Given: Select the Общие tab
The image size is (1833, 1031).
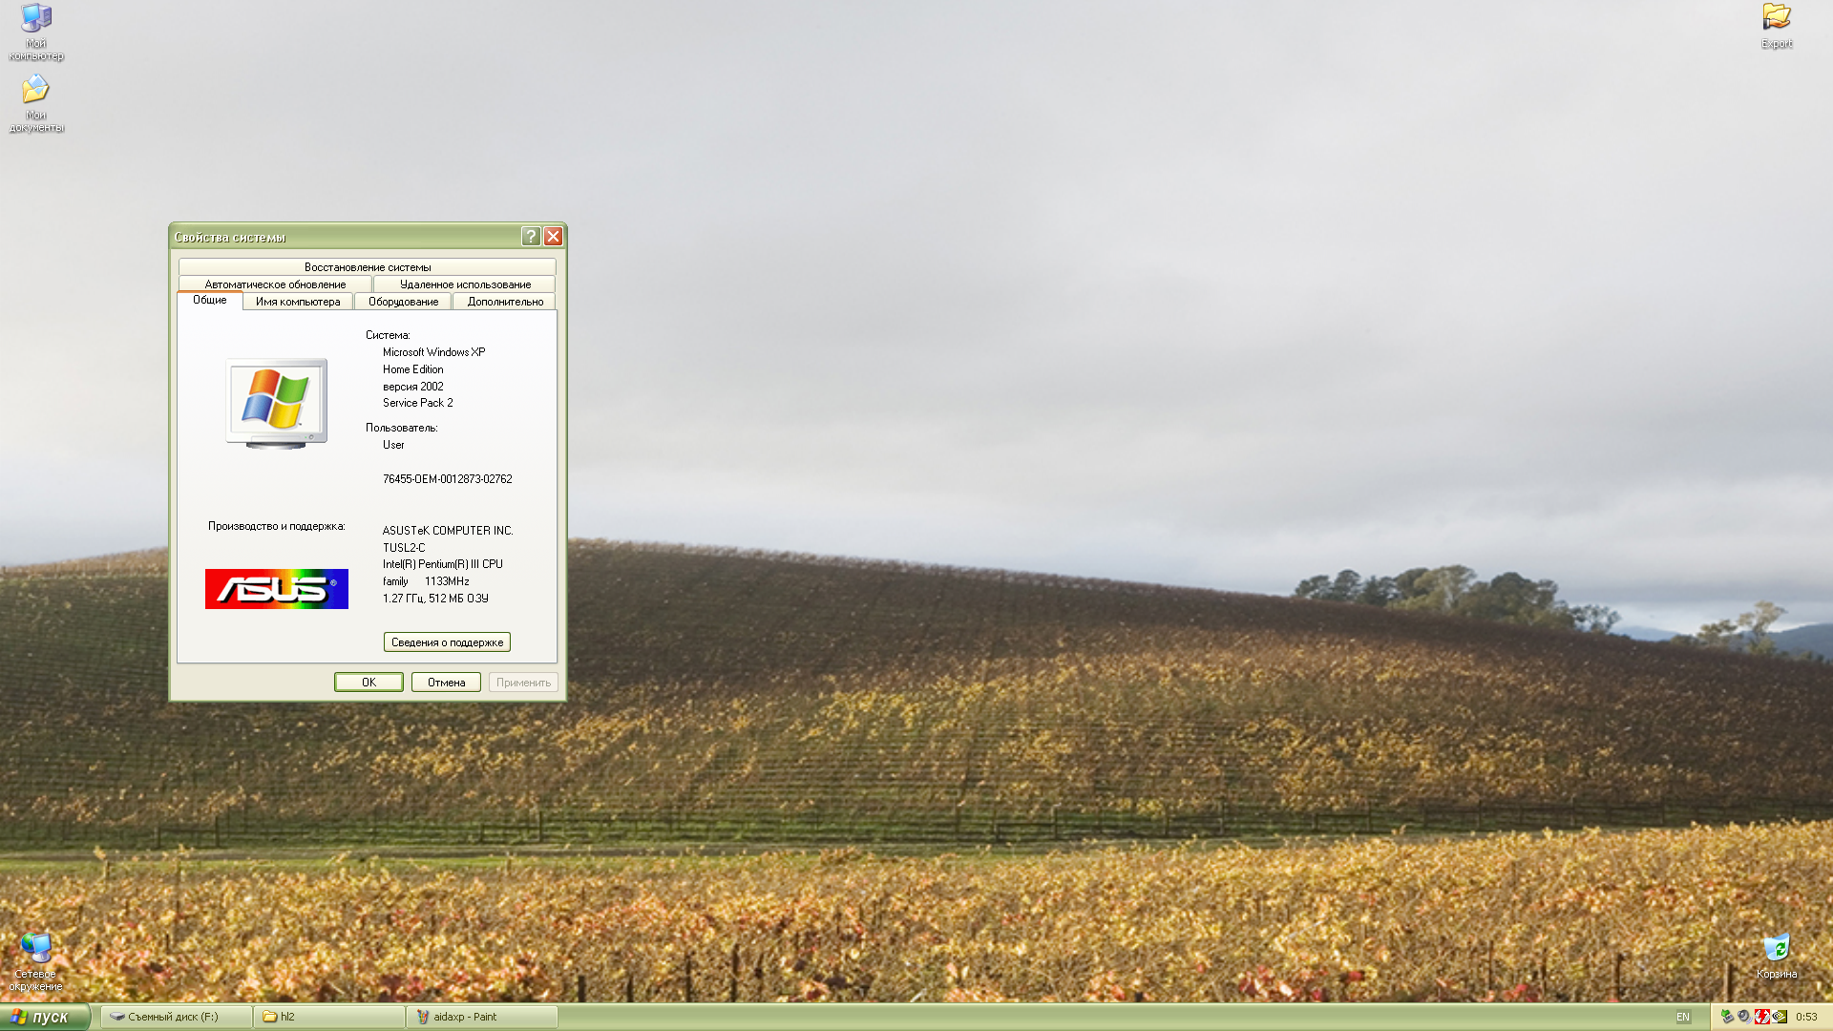Looking at the screenshot, I should point(210,301).
